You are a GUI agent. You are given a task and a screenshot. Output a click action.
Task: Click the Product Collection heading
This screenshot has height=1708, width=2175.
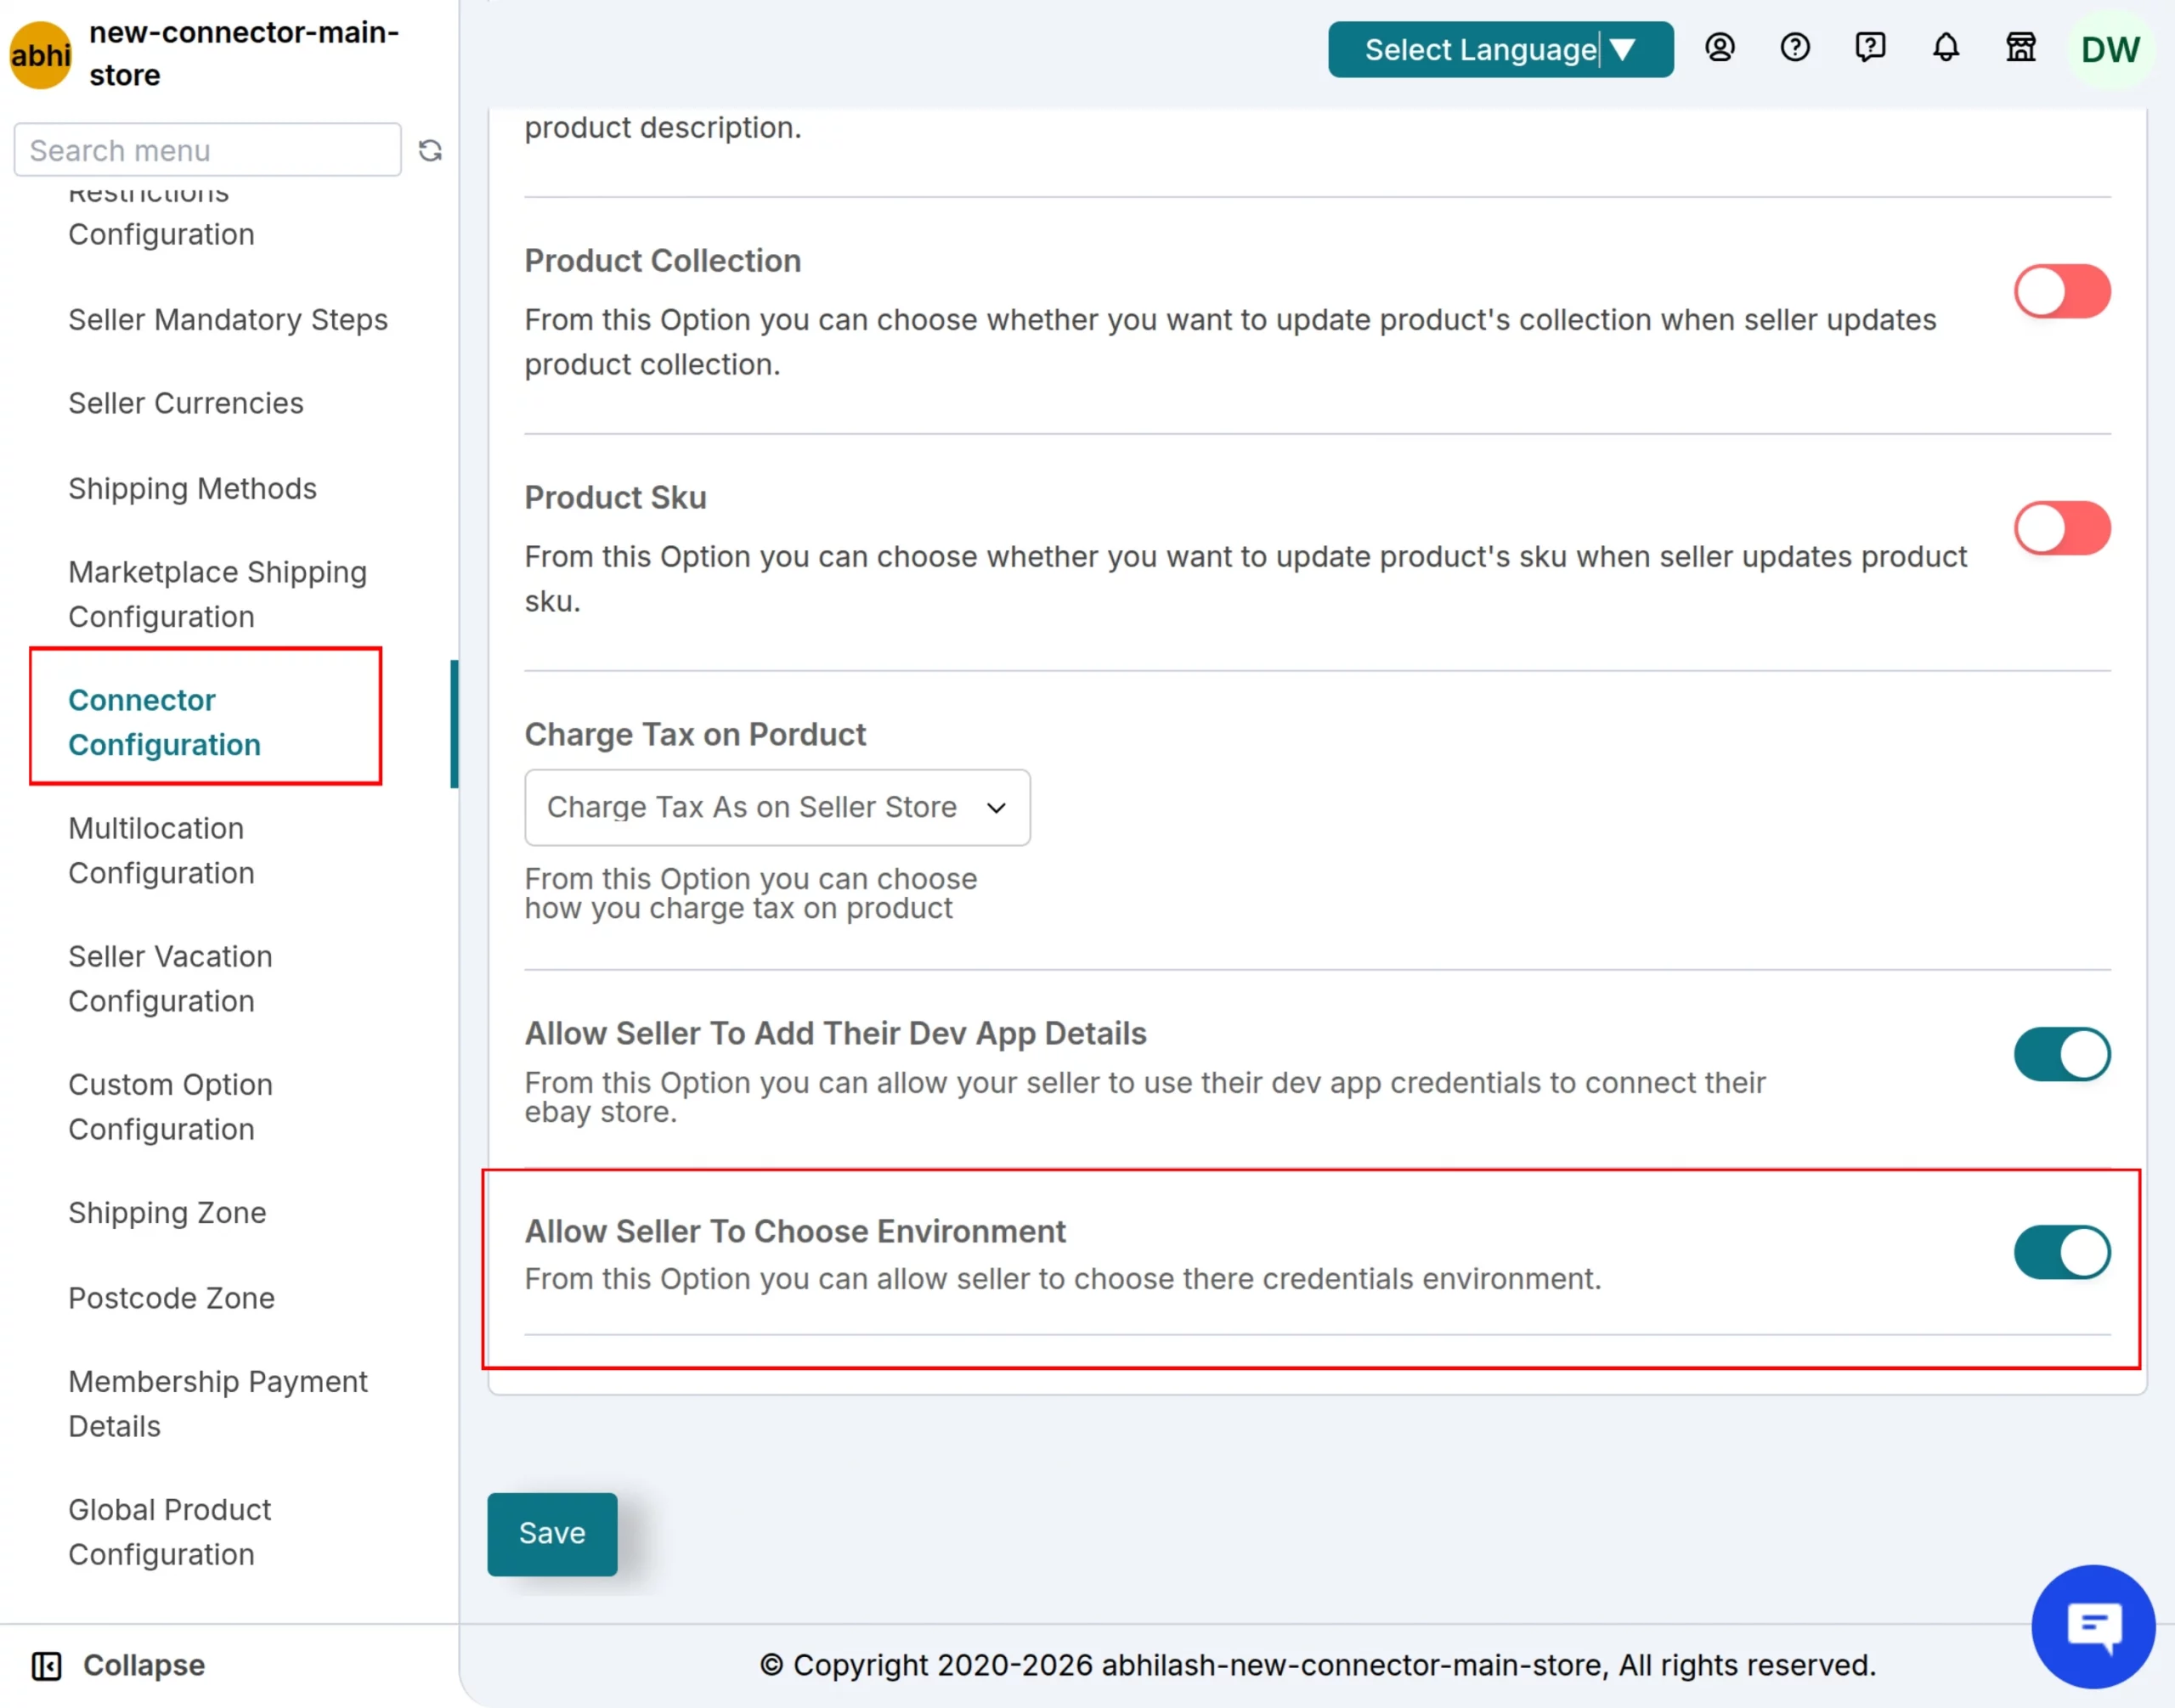[x=663, y=260]
